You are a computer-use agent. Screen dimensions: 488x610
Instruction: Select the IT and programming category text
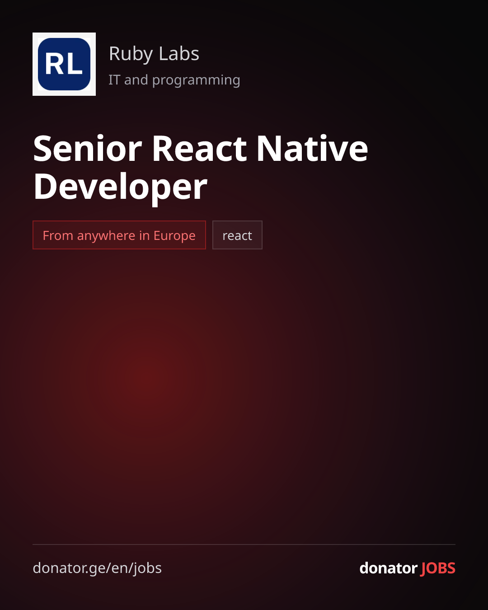coord(174,80)
